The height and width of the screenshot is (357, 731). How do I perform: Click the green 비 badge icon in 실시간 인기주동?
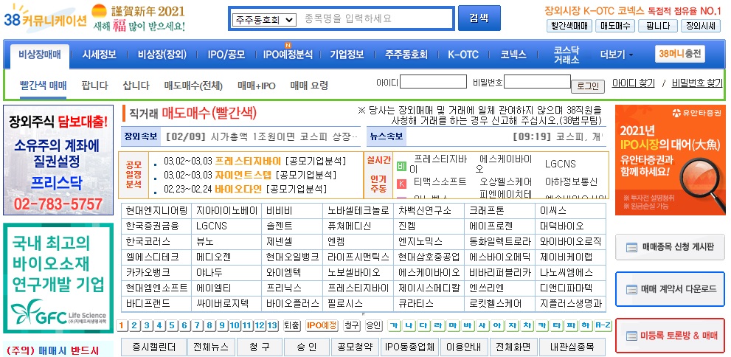click(x=401, y=167)
